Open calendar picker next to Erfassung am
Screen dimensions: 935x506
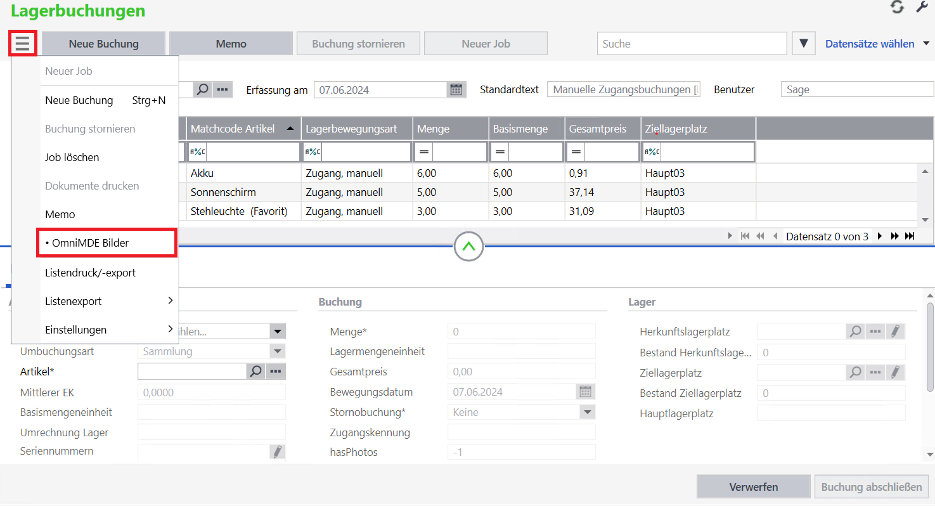tap(456, 90)
